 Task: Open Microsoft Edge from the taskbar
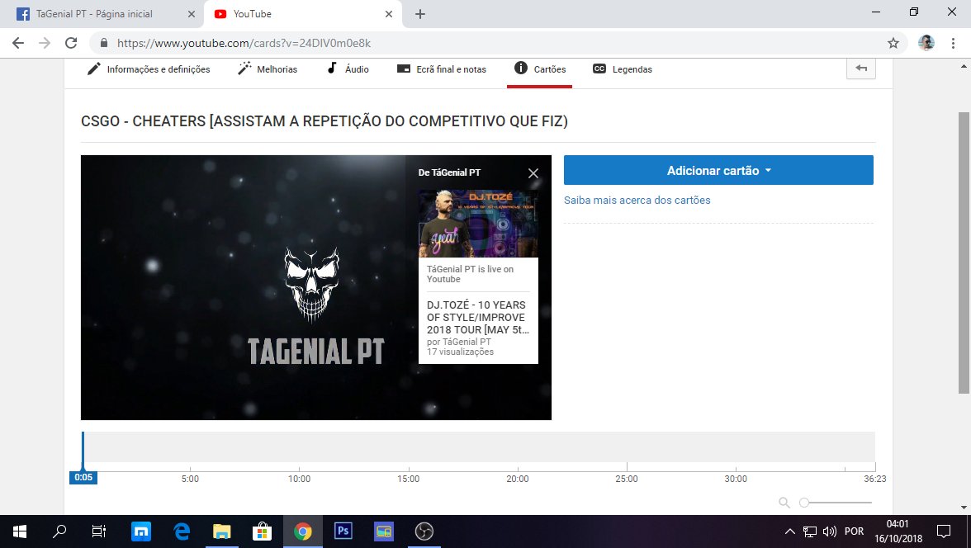click(x=182, y=531)
